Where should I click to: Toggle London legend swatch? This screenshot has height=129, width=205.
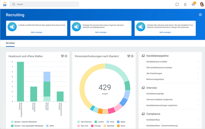(x=96, y=122)
